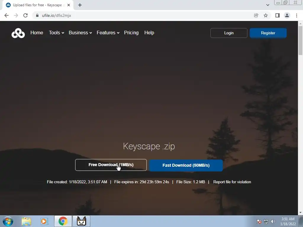Screen dimensions: 303x227
Task: Bookmark this page with the star icon
Action: point(266,15)
